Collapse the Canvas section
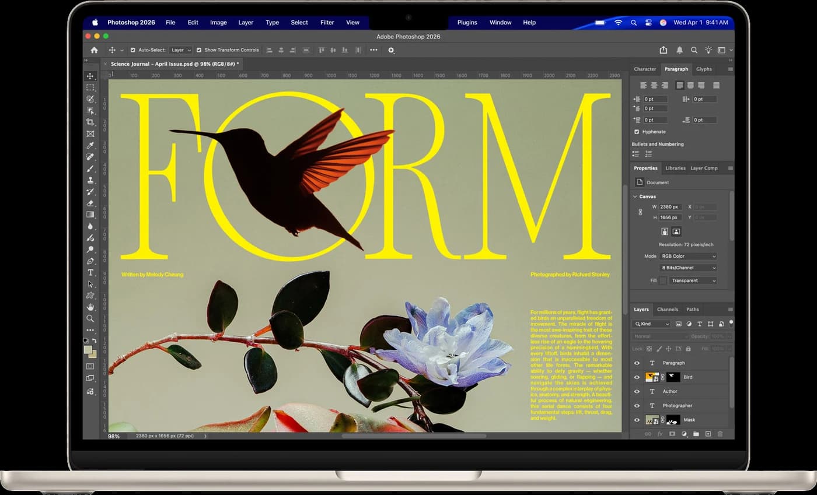Screen dimensions: 817x495 [x=635, y=196]
